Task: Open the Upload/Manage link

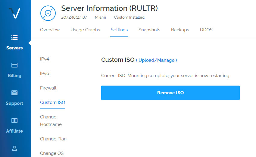Action: [157, 60]
